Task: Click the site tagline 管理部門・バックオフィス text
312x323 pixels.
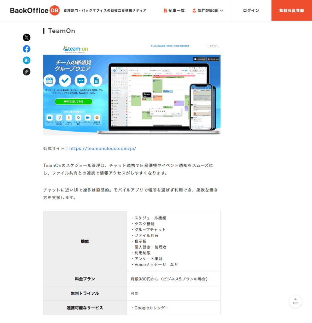Action: coord(105,10)
